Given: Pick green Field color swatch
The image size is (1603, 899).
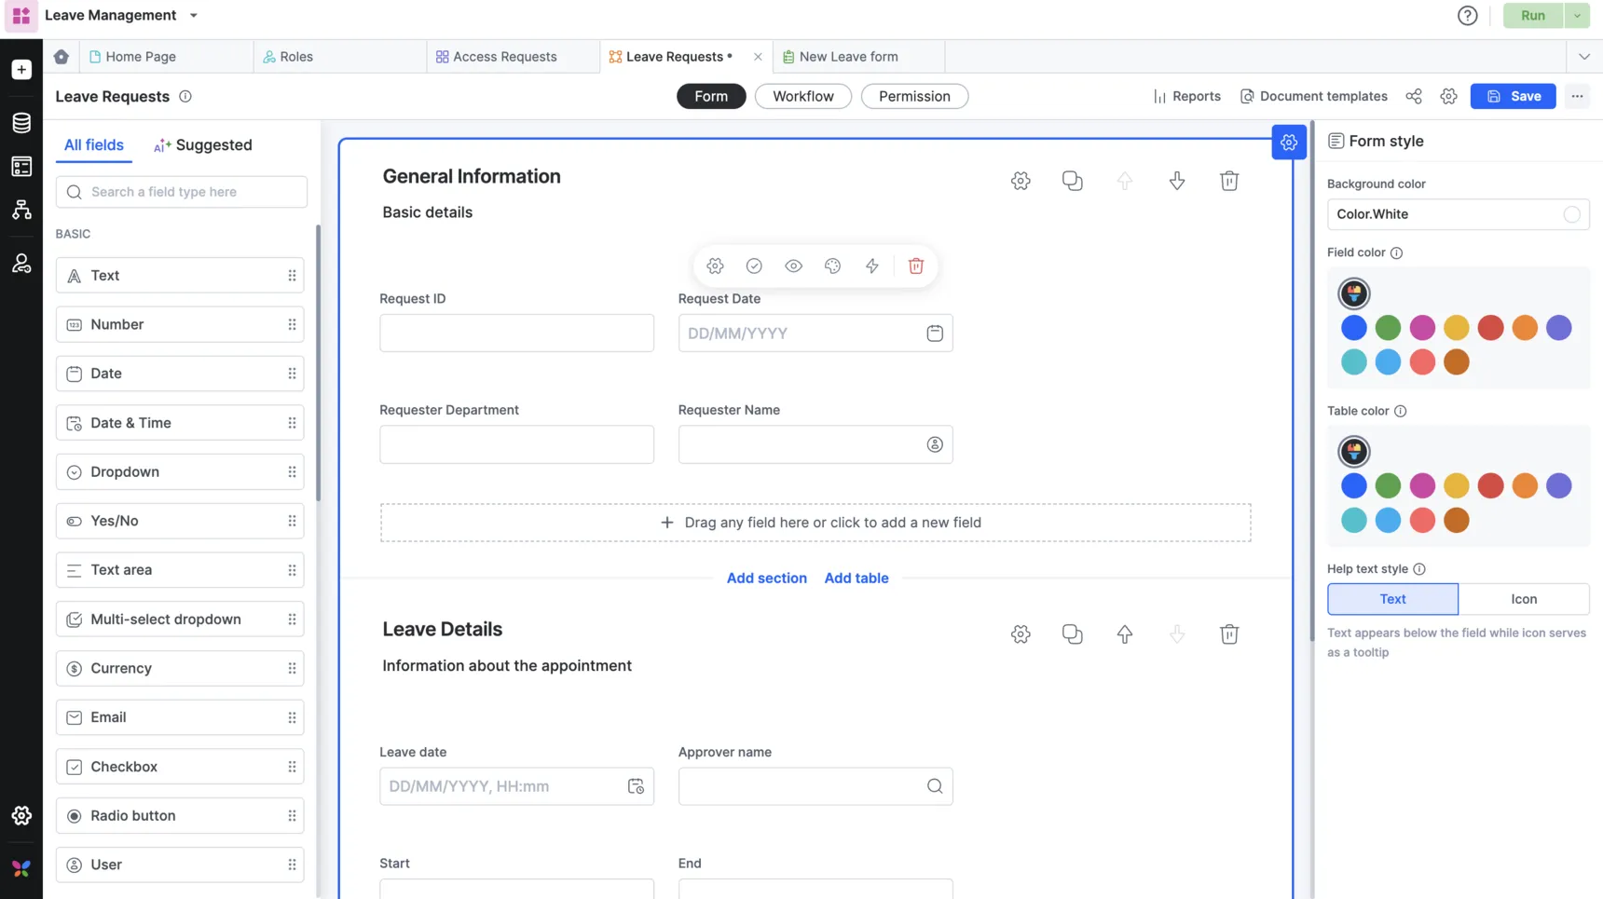Looking at the screenshot, I should [x=1388, y=328].
